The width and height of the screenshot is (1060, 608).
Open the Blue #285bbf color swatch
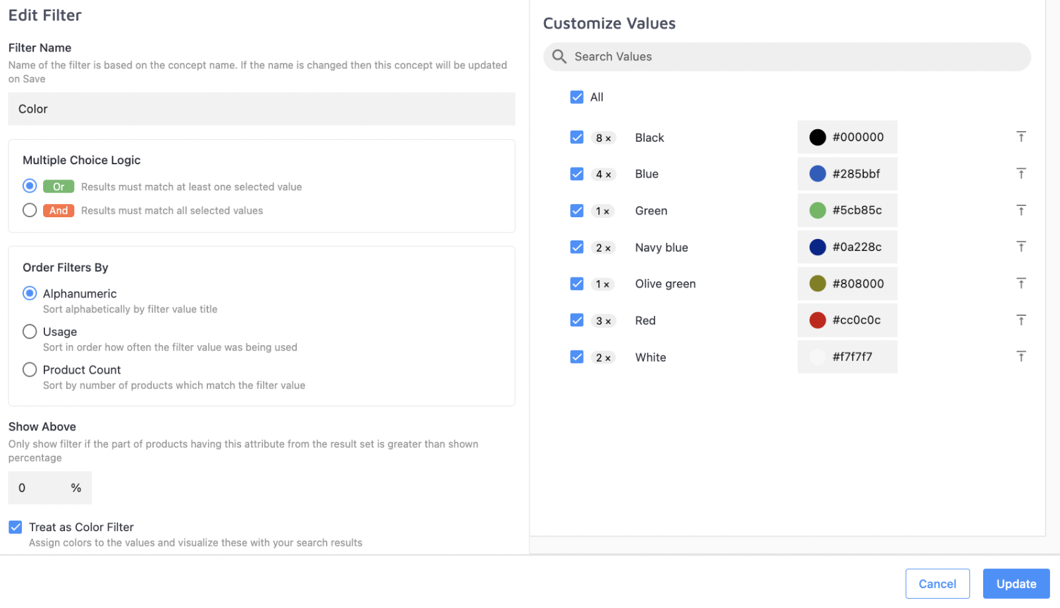coord(818,174)
